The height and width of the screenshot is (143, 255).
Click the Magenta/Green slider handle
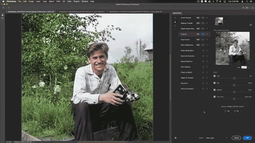point(234,92)
